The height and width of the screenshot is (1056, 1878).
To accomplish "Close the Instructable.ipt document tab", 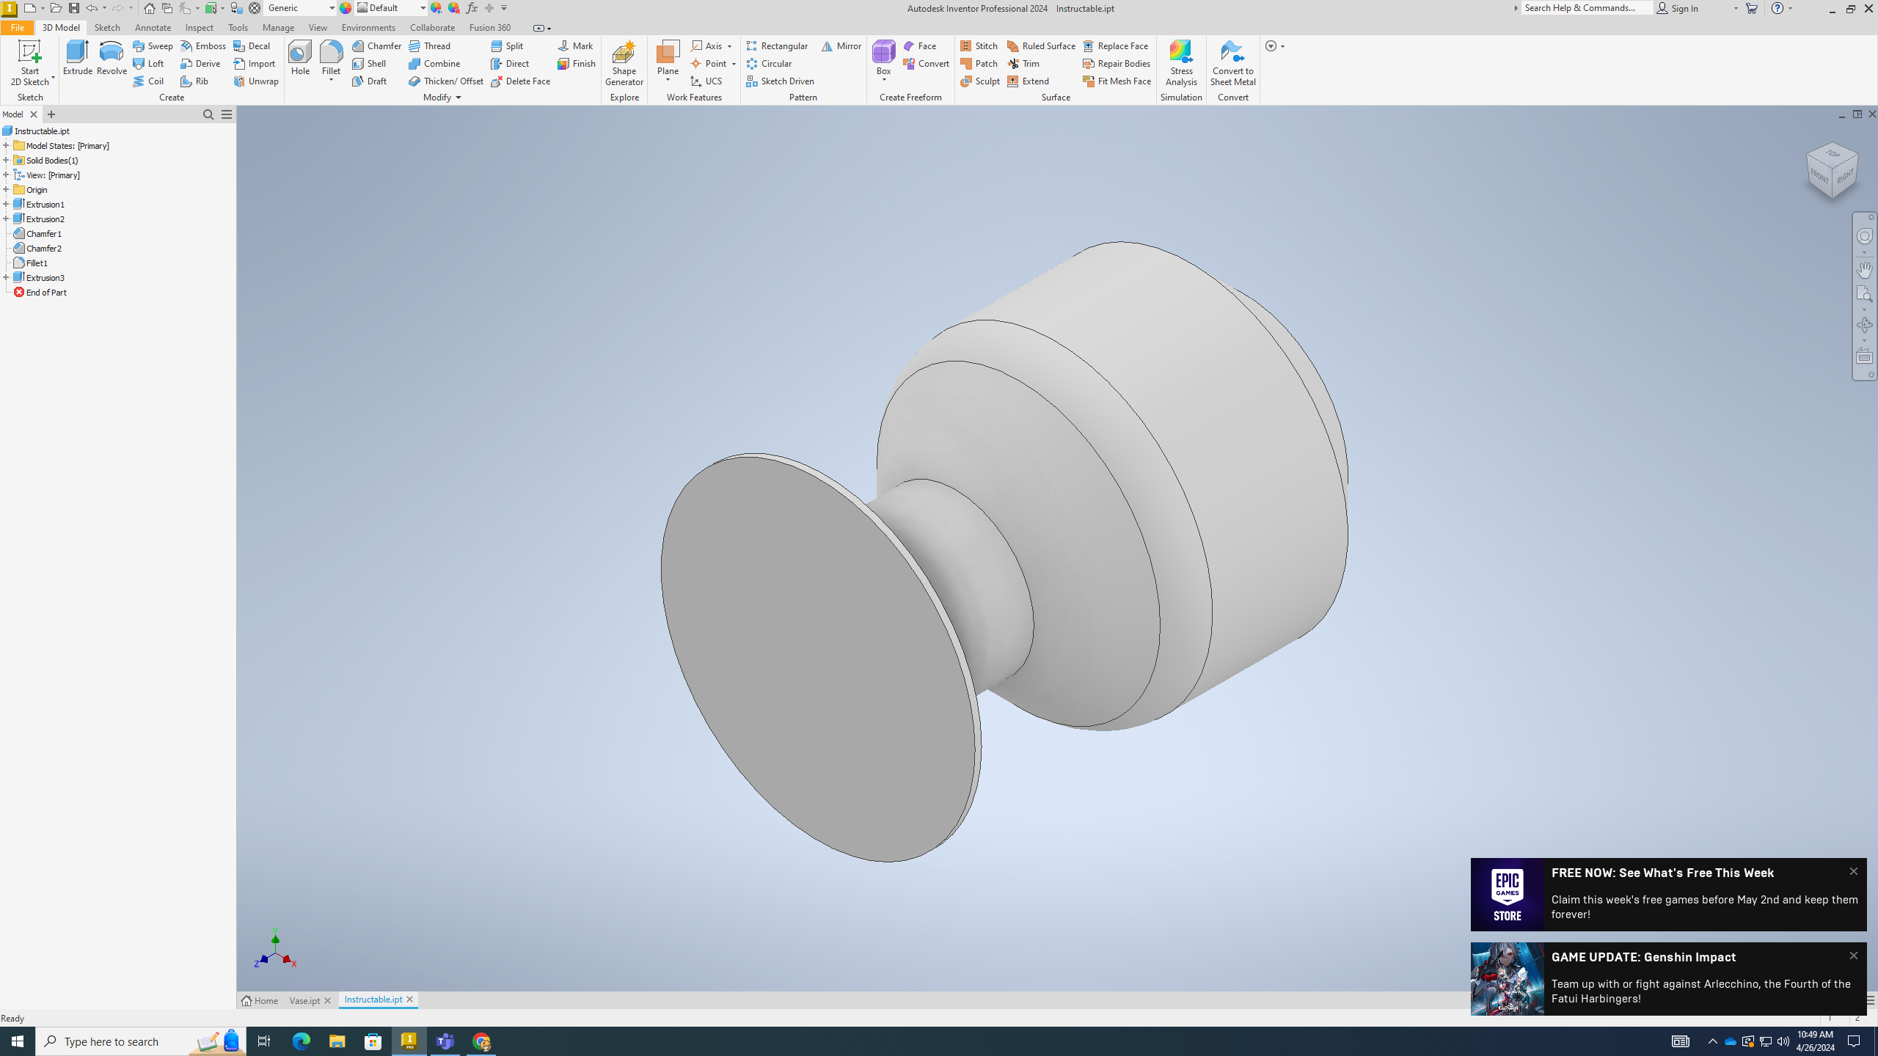I will pyautogui.click(x=410, y=1000).
